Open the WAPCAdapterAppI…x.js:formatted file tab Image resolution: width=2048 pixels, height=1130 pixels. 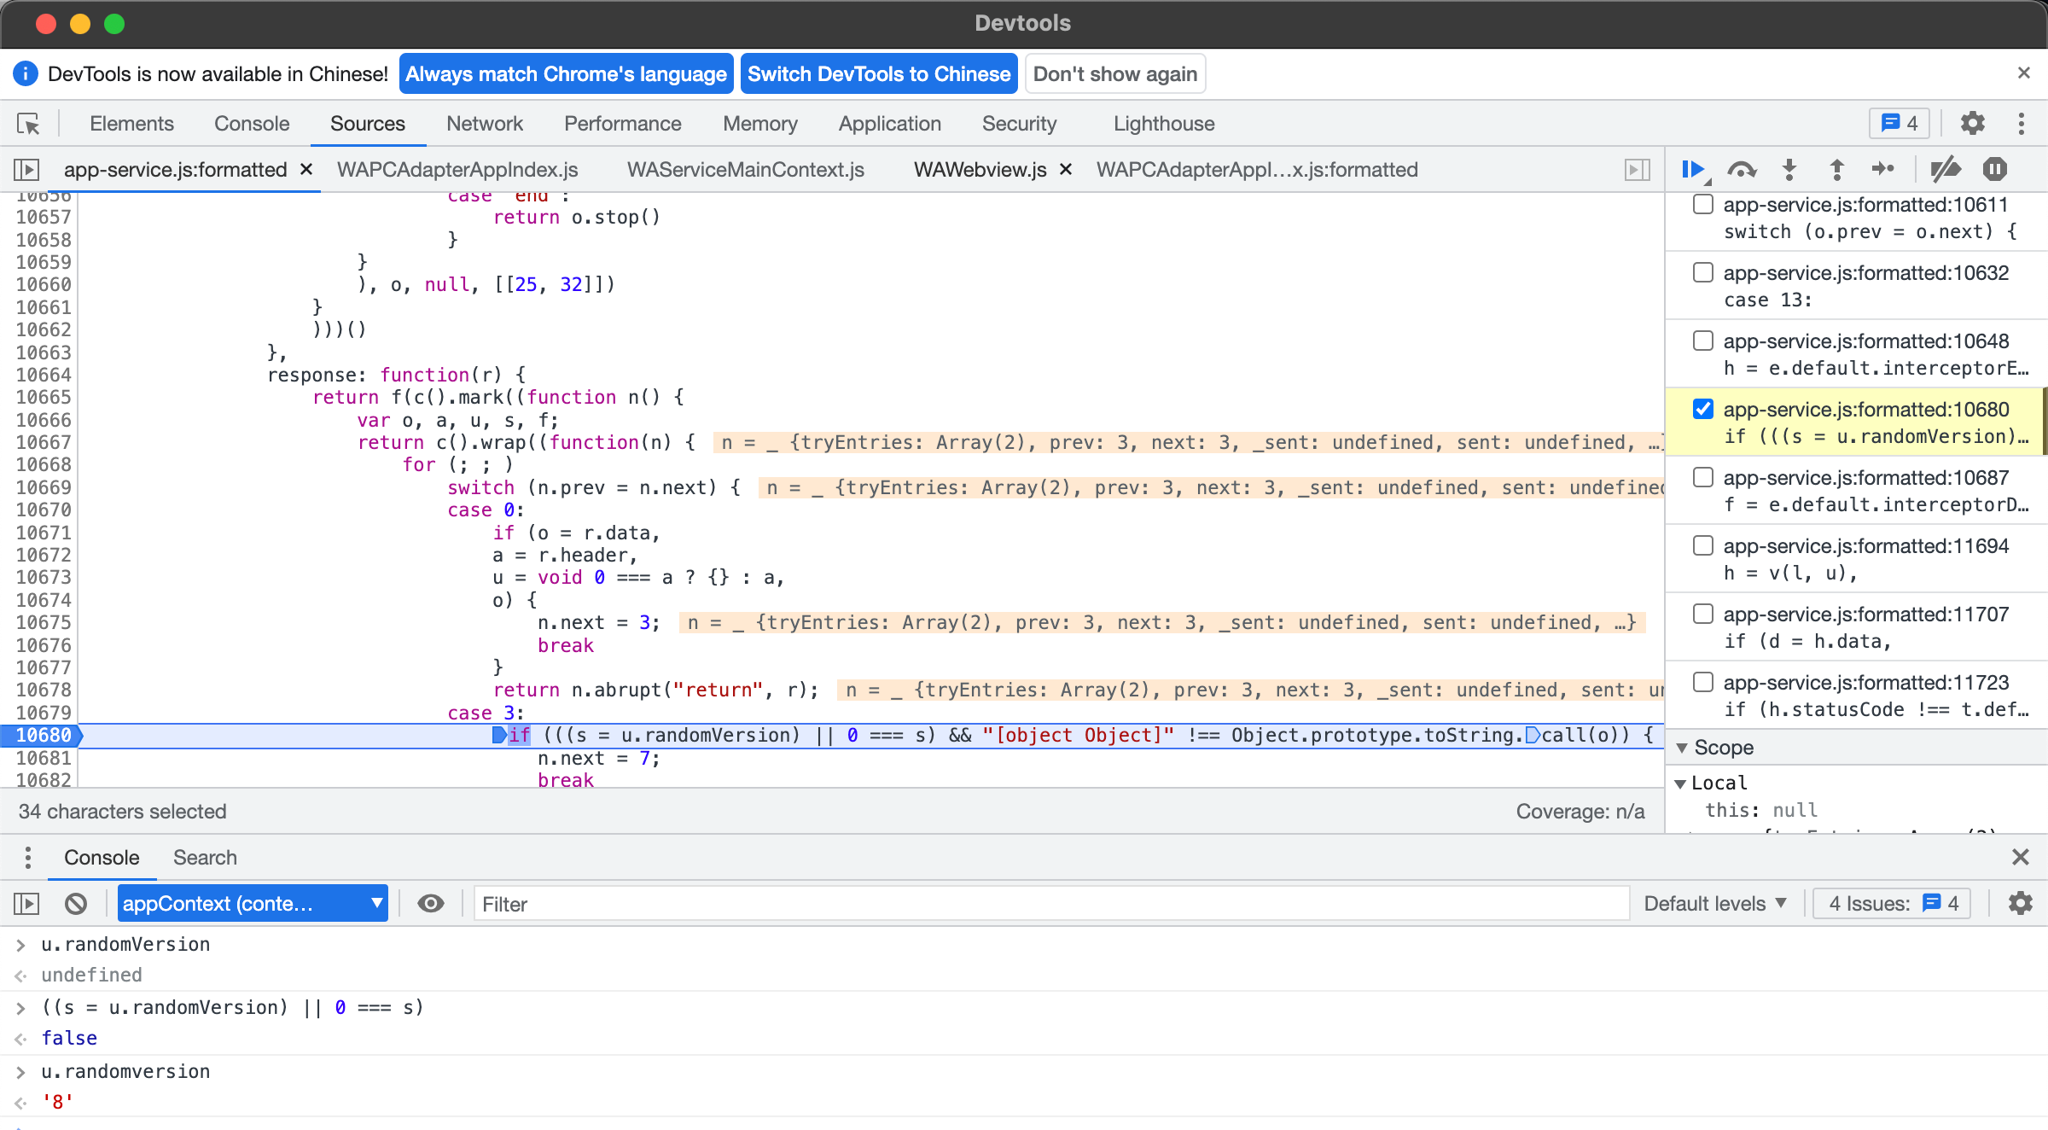click(x=1257, y=170)
